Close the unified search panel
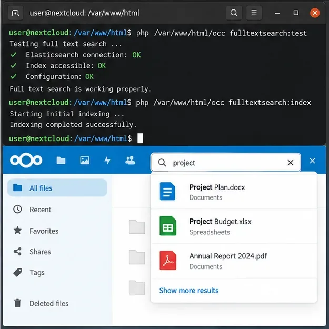This screenshot has height=329, width=329. (312, 161)
